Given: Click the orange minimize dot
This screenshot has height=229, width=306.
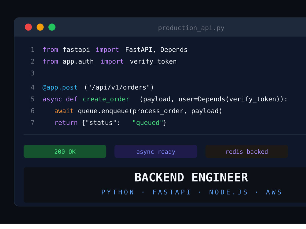Looking at the screenshot, I should coord(40,27).
